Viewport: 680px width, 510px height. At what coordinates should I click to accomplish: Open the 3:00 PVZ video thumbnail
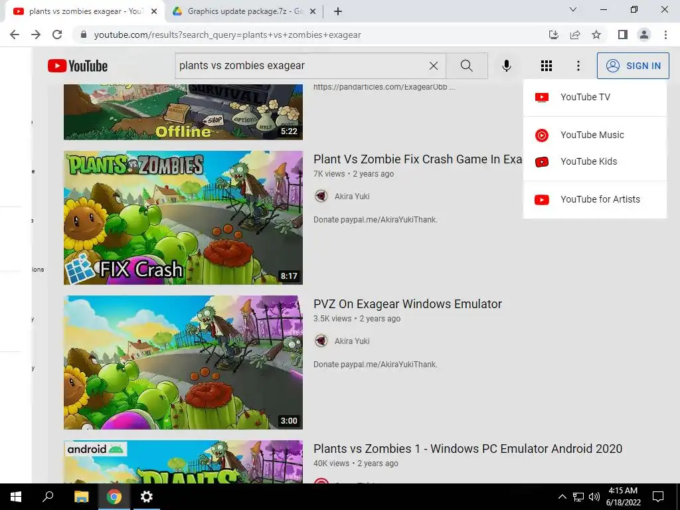183,363
